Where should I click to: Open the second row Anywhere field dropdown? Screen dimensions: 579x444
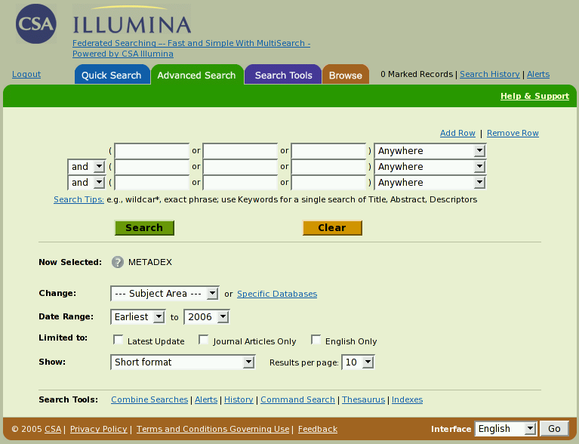click(x=430, y=167)
